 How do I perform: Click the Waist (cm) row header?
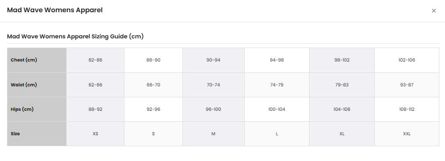pyautogui.click(x=37, y=85)
